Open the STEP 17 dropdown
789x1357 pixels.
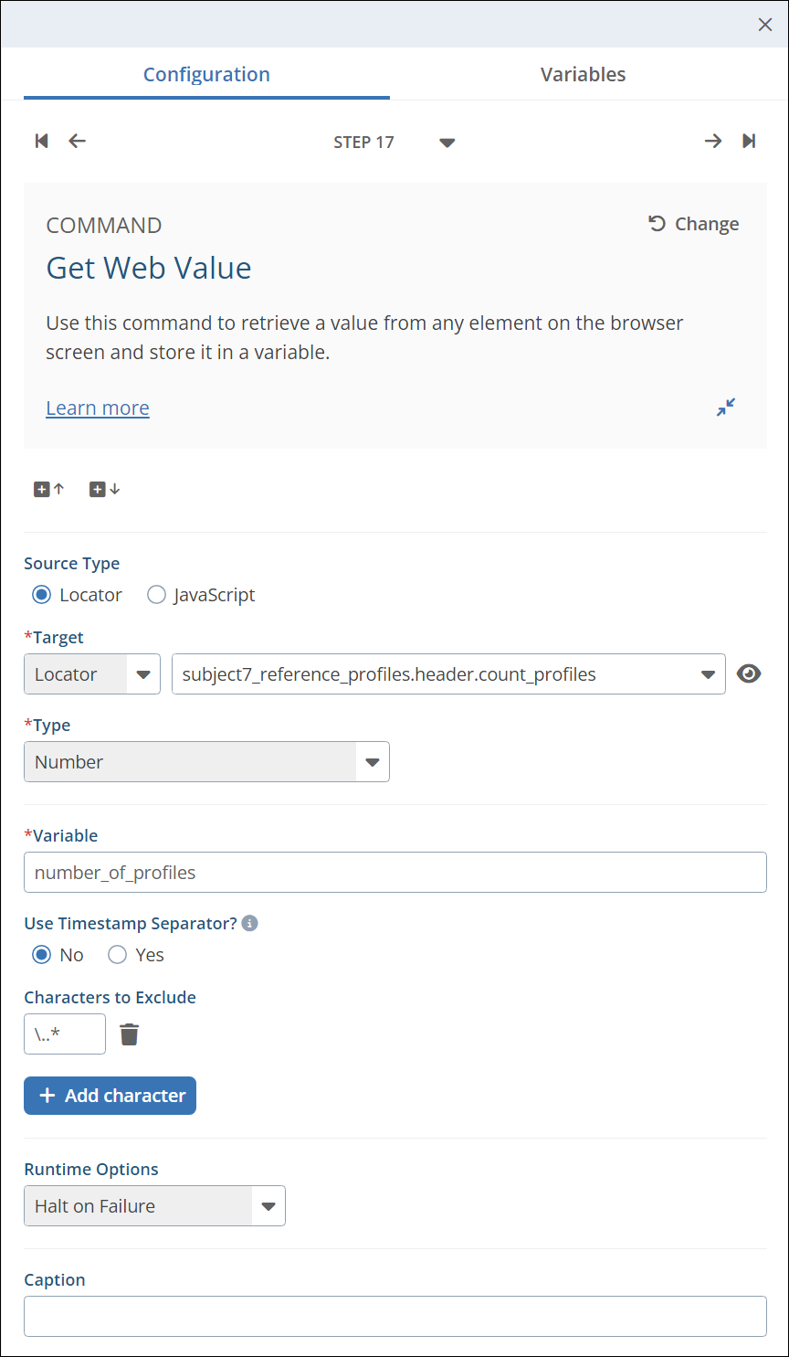click(x=447, y=143)
